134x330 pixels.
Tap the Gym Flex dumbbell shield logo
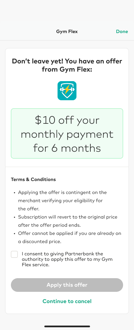tap(67, 91)
